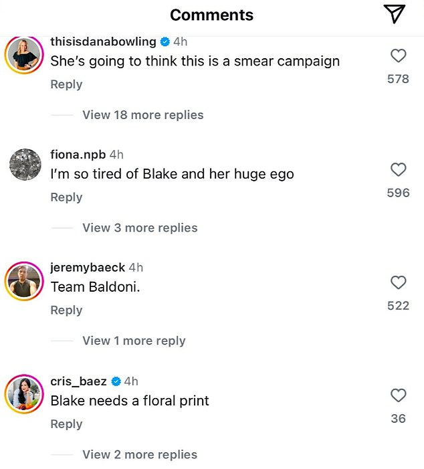This screenshot has width=424, height=469.
Task: View jeremybaeck's story avatar
Action: click(24, 281)
